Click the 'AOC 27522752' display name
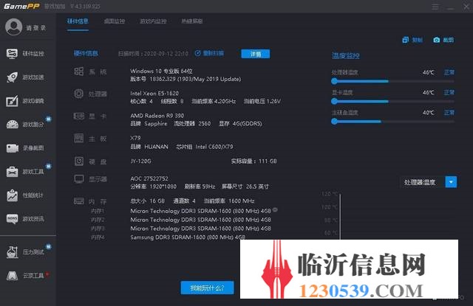This screenshot has width=473, height=306. [149, 178]
